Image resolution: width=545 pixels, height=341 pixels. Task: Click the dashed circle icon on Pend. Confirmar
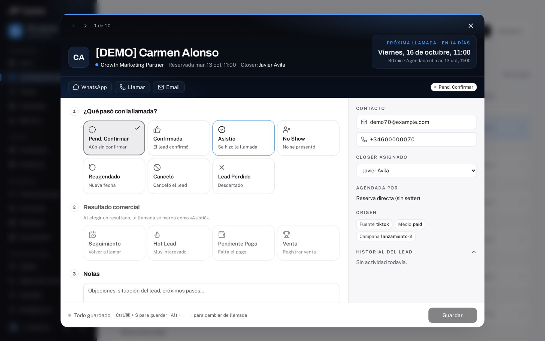point(92,129)
